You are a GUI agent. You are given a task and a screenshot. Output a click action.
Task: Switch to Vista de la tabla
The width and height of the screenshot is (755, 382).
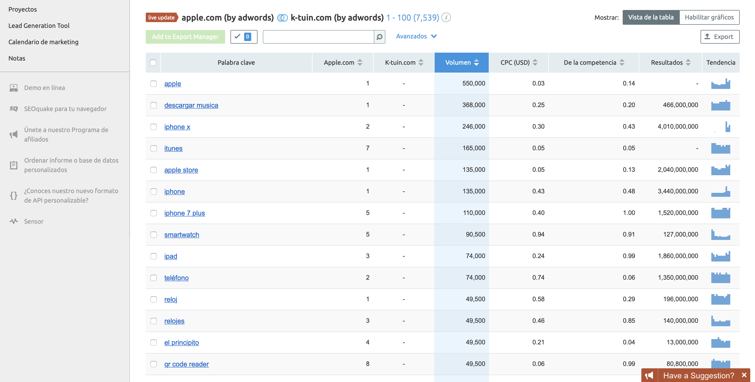(x=651, y=17)
